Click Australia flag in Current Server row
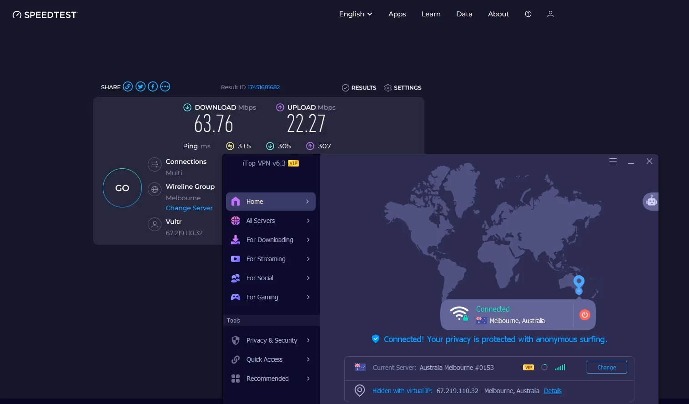 [x=360, y=367]
